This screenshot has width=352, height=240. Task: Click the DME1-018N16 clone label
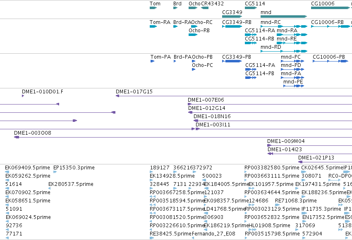[x=212, y=116]
